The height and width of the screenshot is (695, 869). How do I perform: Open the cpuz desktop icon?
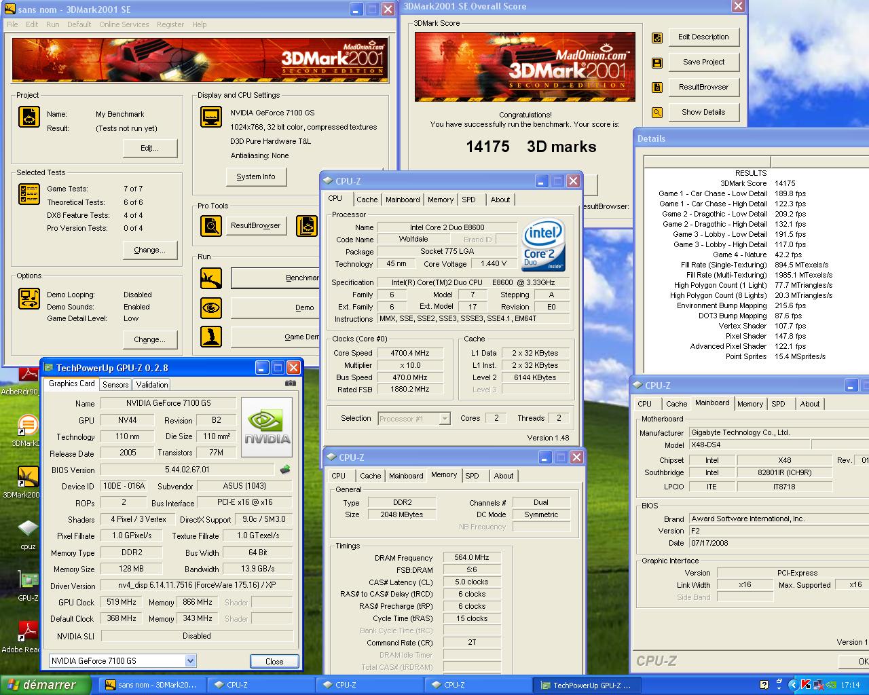[28, 534]
